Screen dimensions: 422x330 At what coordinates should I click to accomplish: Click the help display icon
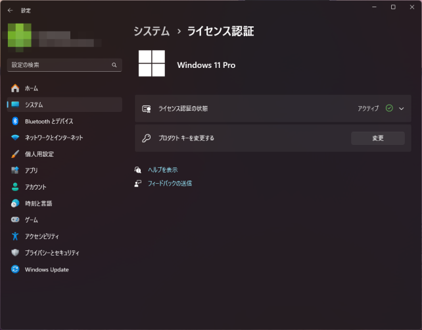tap(138, 170)
